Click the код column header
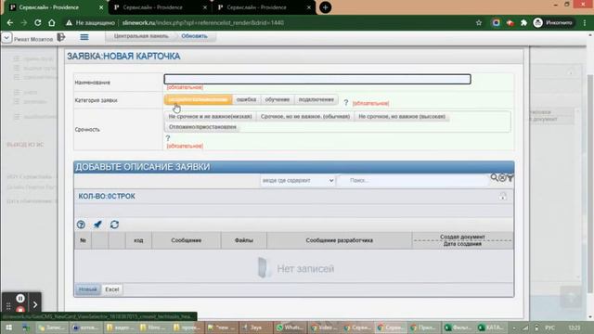The width and height of the screenshot is (594, 334). click(138, 240)
